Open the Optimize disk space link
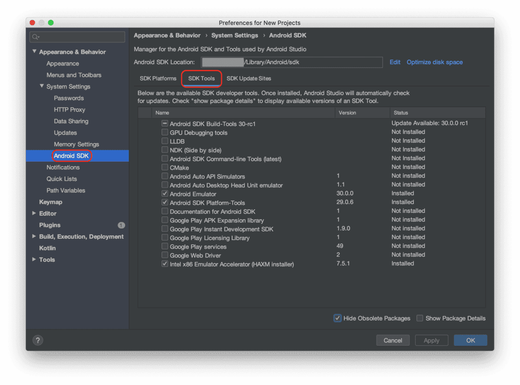 pyautogui.click(x=434, y=62)
